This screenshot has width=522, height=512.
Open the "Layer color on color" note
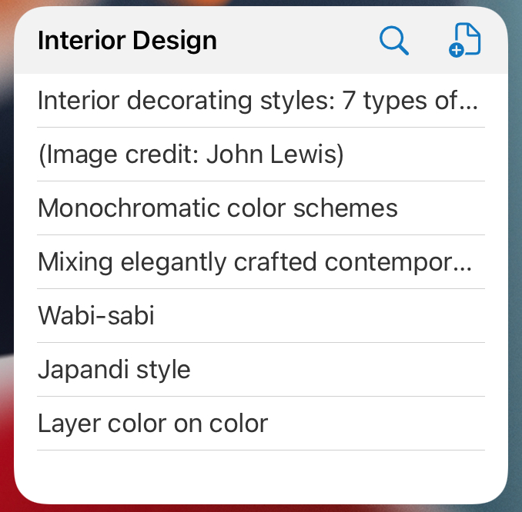[x=152, y=424]
